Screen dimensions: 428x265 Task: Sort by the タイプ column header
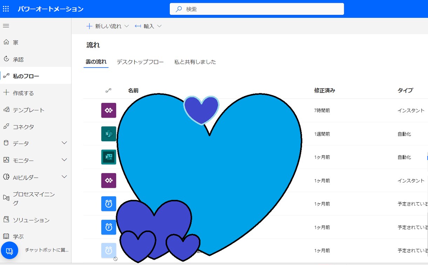(x=405, y=90)
